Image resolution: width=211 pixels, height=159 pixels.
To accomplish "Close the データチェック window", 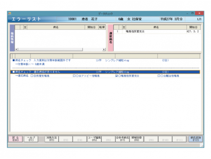I will [199, 13].
